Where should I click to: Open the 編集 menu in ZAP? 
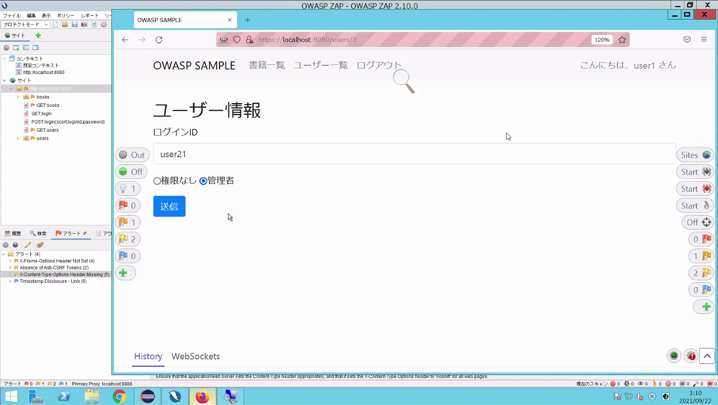(31, 15)
